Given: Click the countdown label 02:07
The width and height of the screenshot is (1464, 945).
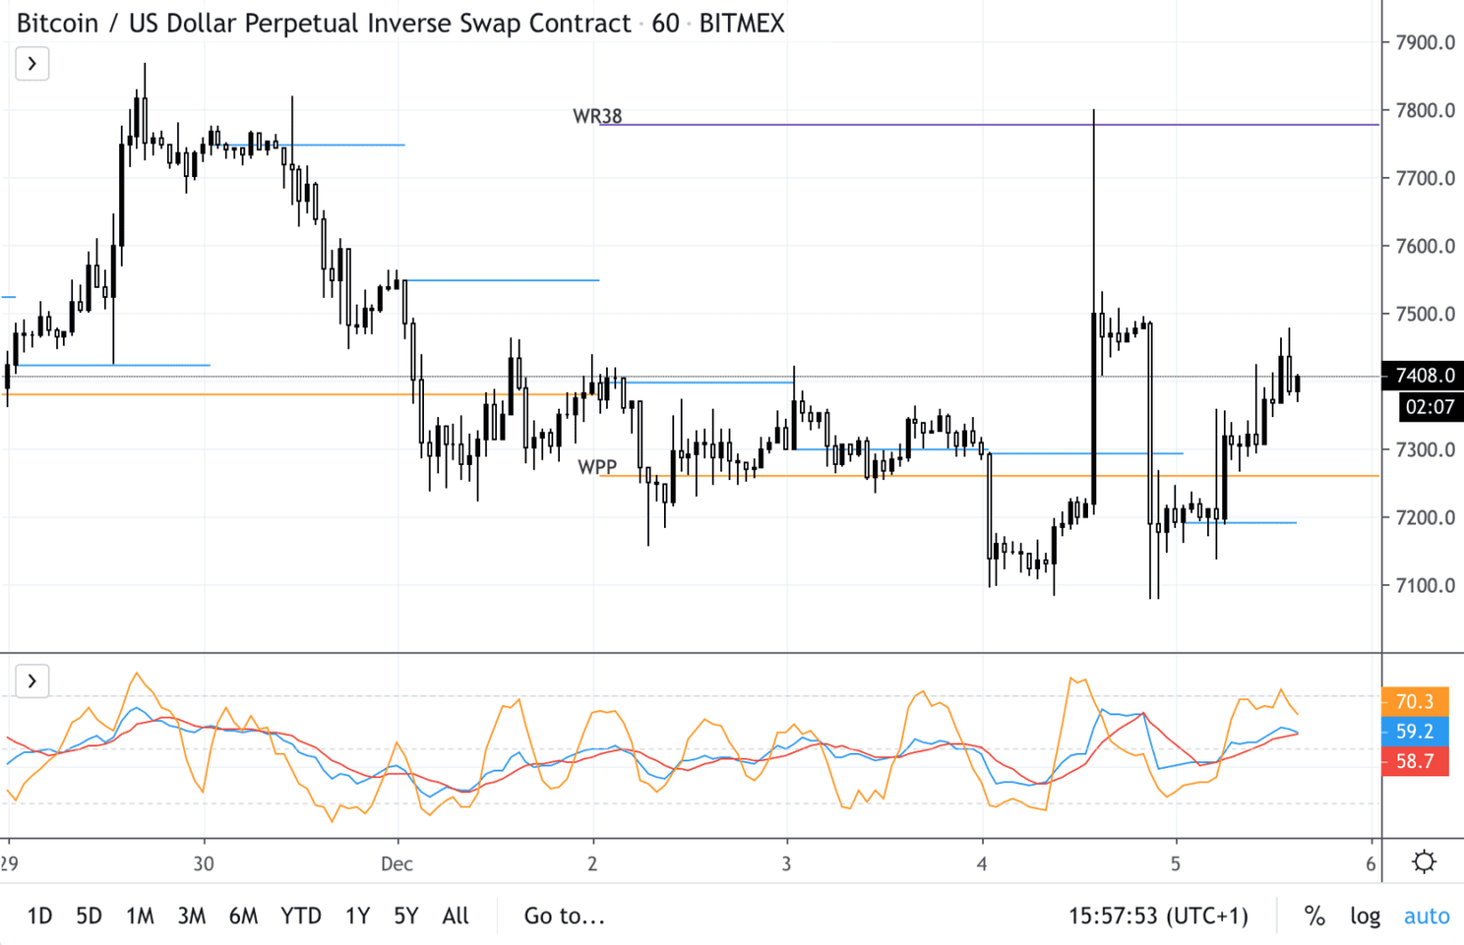Looking at the screenshot, I should click(x=1431, y=407).
